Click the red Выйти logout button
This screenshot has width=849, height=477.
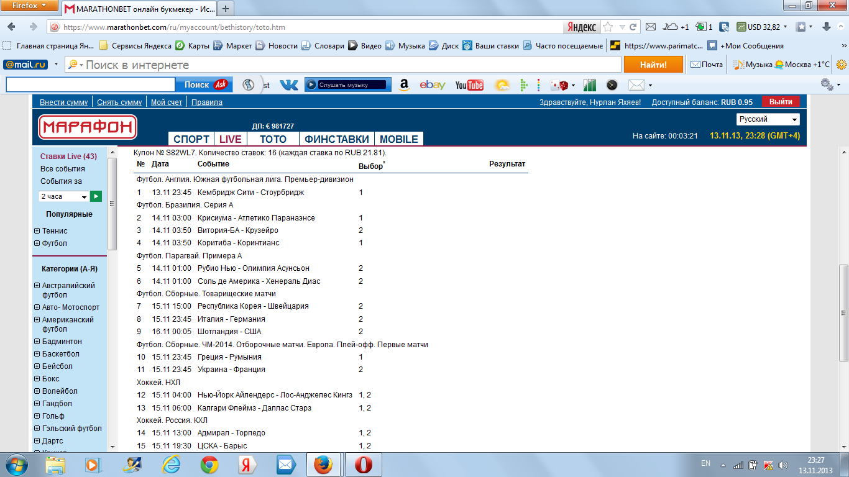(x=781, y=102)
